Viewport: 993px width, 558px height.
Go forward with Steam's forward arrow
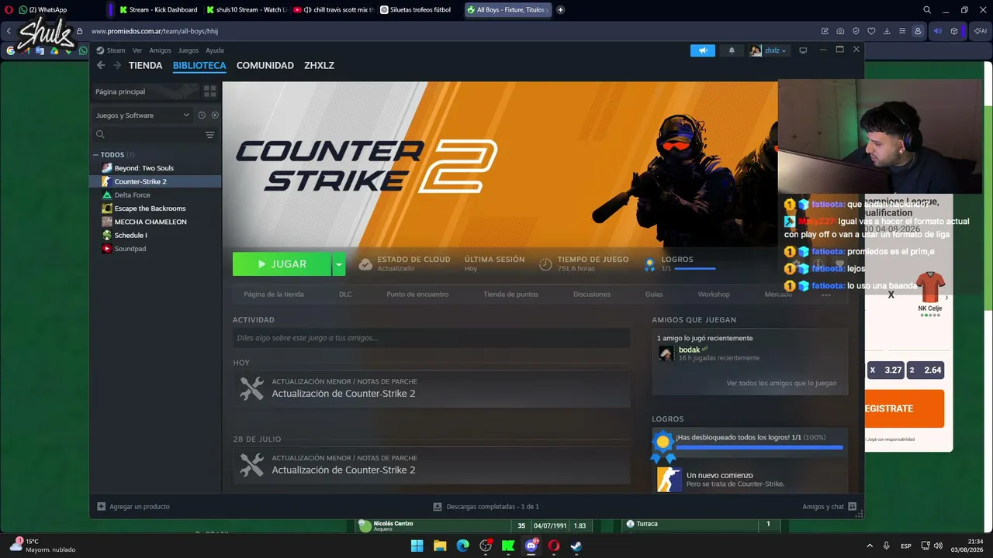(117, 66)
